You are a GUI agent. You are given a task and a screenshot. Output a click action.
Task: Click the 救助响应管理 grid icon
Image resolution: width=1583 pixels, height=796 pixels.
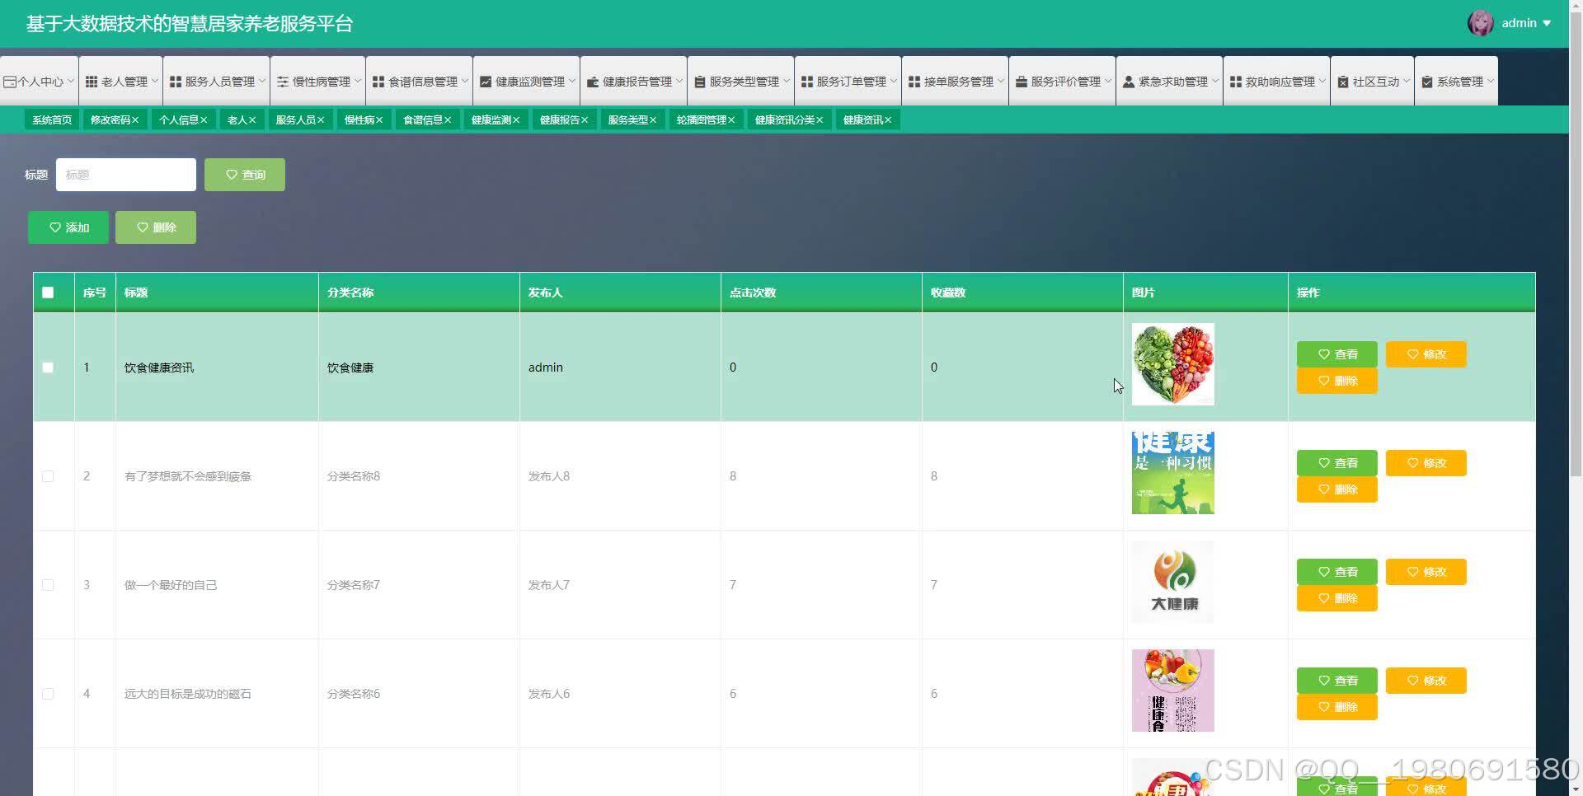(1236, 82)
